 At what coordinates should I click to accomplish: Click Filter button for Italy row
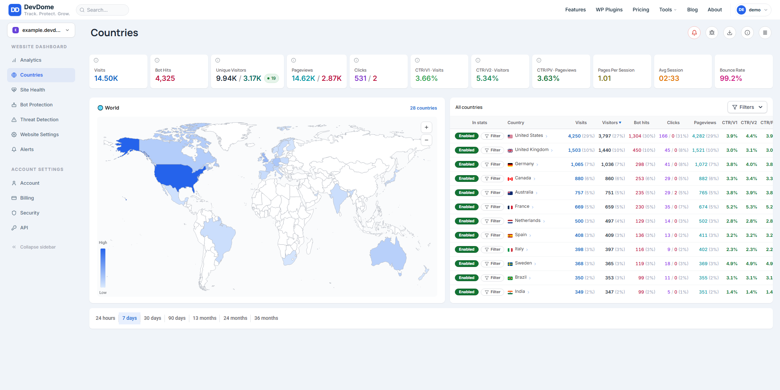(x=492, y=250)
